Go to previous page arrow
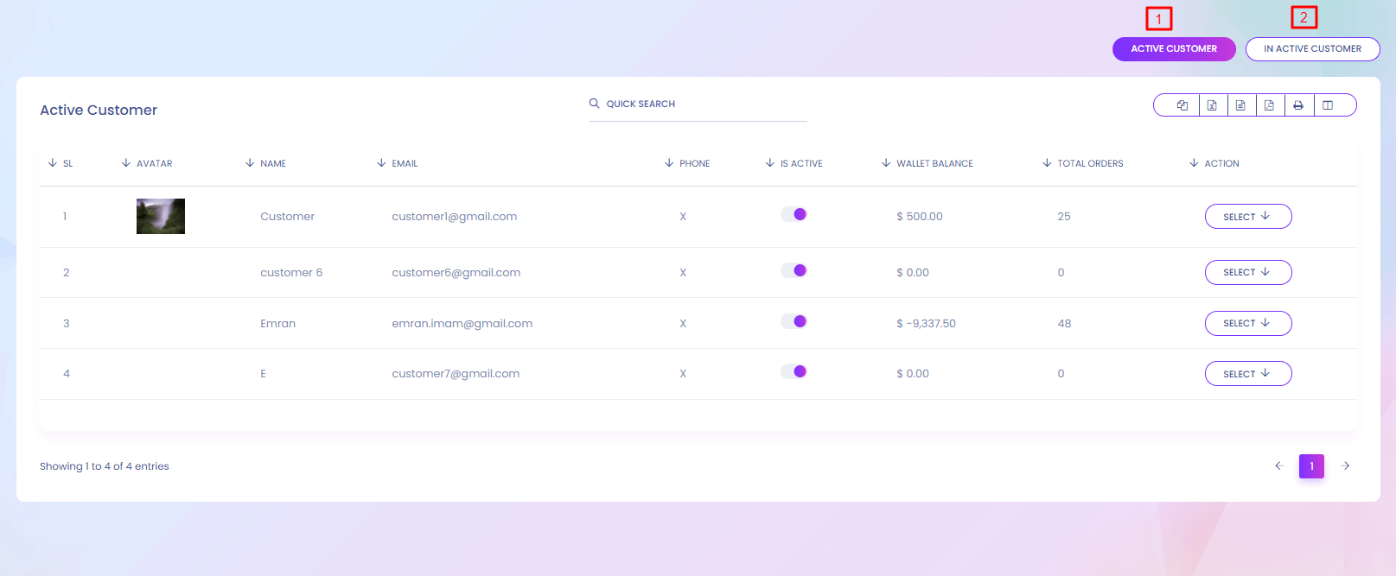This screenshot has height=576, width=1396. (1279, 466)
